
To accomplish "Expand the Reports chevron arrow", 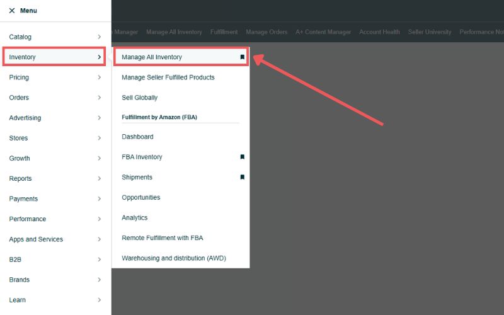I will pyautogui.click(x=100, y=178).
